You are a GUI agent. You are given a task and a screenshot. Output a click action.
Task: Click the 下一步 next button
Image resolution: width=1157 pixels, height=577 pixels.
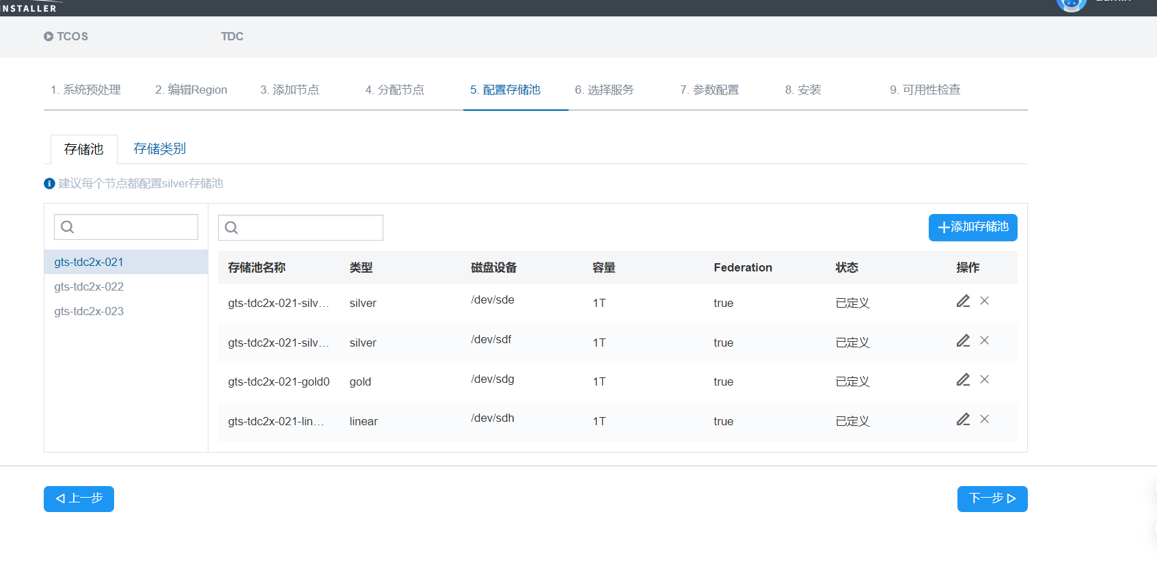[x=992, y=499]
